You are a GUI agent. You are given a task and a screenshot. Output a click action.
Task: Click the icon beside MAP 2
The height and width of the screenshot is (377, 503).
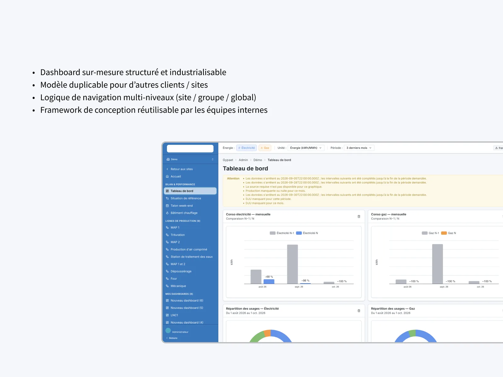(167, 242)
